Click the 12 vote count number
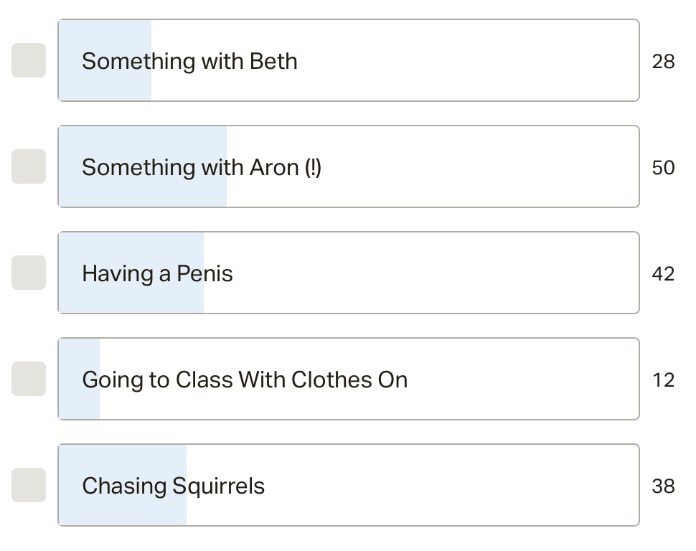This screenshot has width=696, height=551. [663, 380]
